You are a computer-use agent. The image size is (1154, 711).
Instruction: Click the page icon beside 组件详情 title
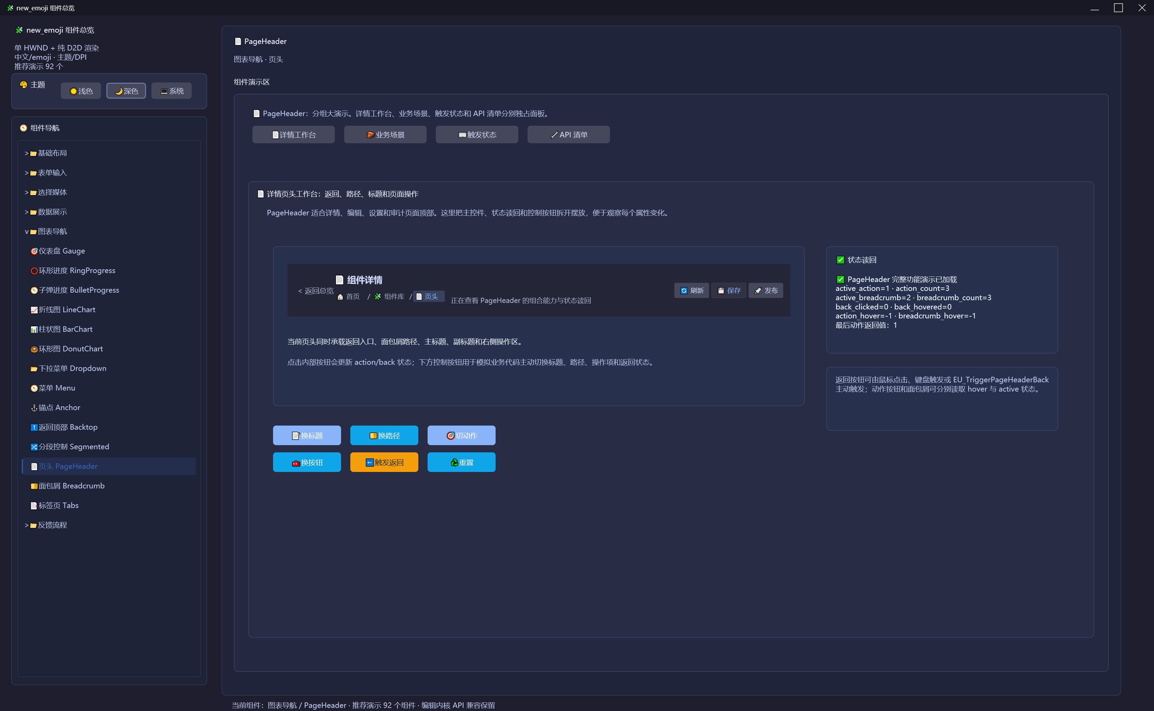339,280
